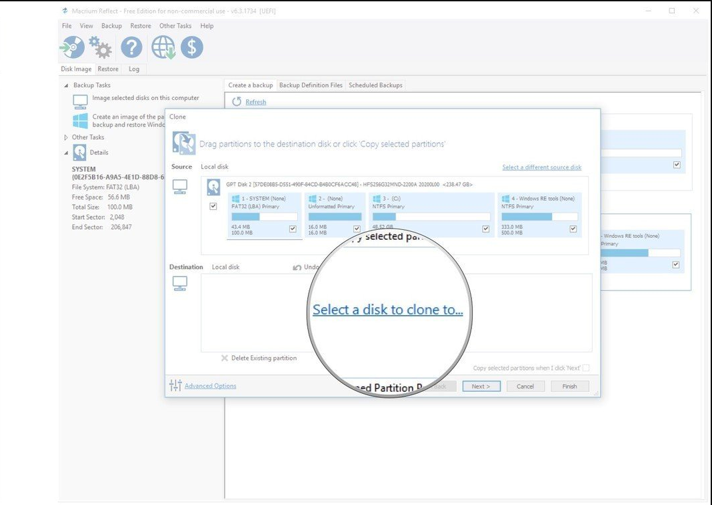The height and width of the screenshot is (505, 712).
Task: Click the Destination computer monitor icon
Action: click(x=180, y=284)
